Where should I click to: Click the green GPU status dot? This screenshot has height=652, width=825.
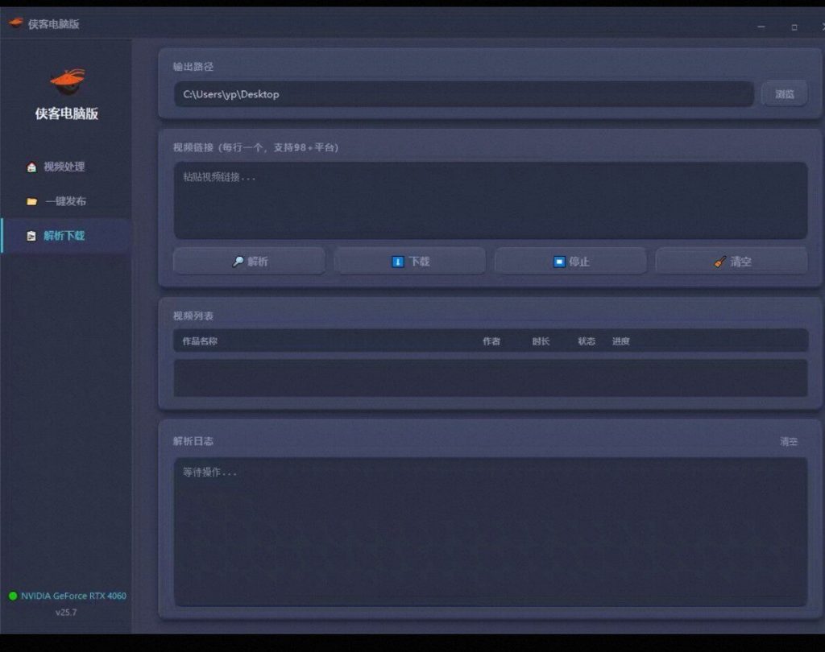coord(13,596)
